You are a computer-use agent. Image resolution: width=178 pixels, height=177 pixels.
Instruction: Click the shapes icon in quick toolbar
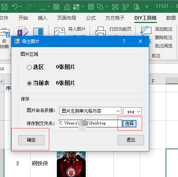pos(100,7)
